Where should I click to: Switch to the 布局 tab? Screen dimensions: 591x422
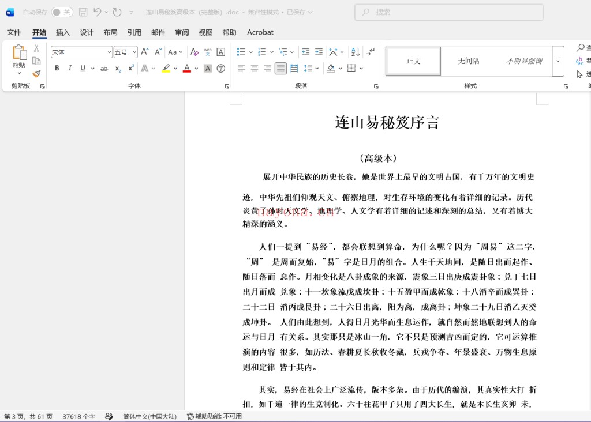pyautogui.click(x=110, y=32)
